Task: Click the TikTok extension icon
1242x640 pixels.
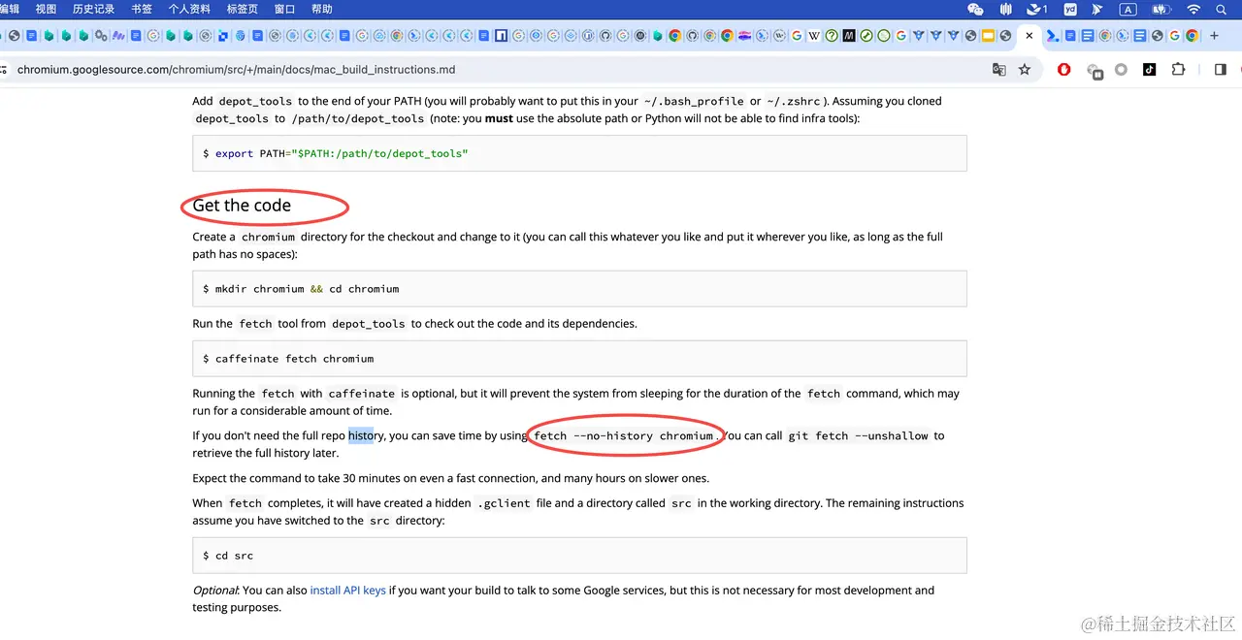Action: click(1150, 70)
